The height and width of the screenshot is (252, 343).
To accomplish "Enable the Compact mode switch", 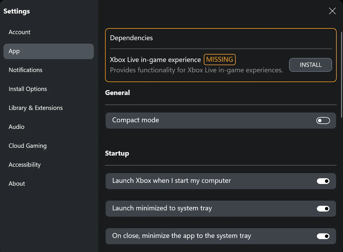I will click(x=323, y=121).
